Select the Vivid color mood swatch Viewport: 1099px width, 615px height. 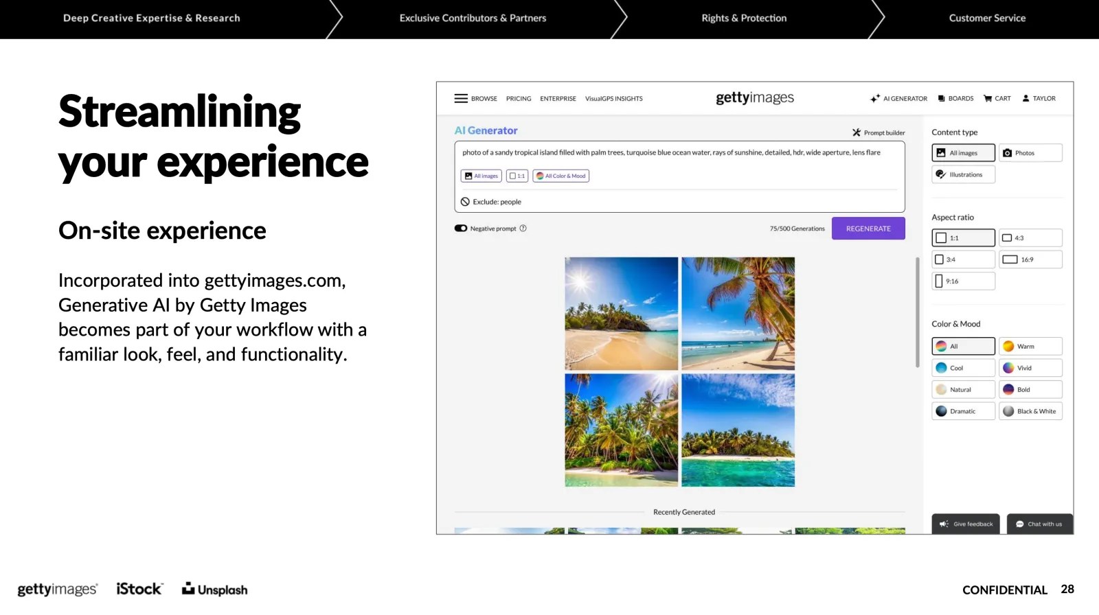[x=1030, y=368]
